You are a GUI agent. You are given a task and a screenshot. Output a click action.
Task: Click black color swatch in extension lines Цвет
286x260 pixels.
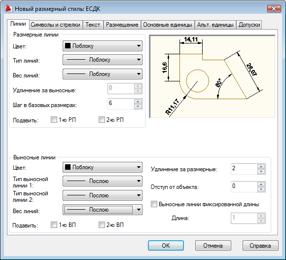[x=68, y=167]
